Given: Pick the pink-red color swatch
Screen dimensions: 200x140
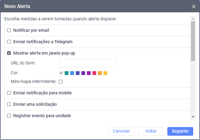Looking at the screenshot, I should click(x=94, y=73).
